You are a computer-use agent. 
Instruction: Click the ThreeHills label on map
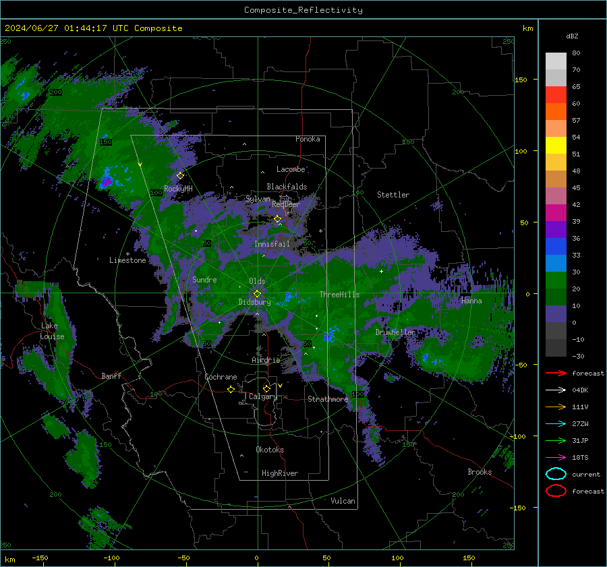click(x=339, y=295)
